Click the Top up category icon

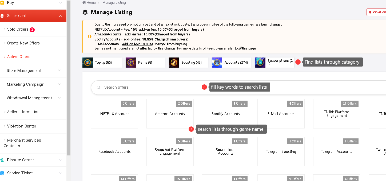point(87,63)
